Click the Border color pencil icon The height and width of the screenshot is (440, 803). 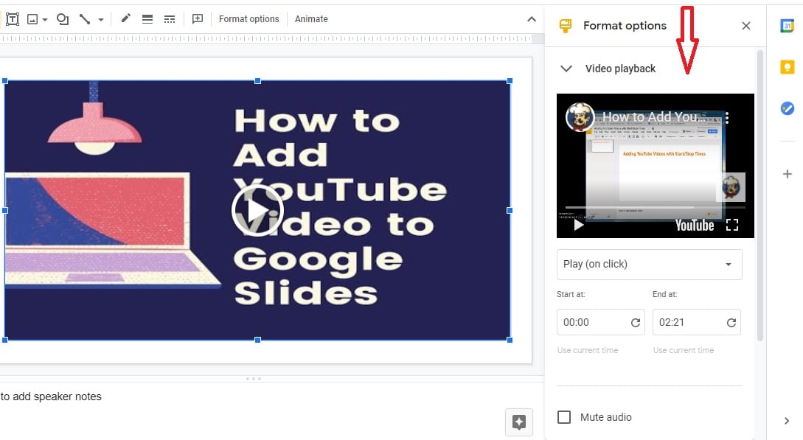pos(125,19)
